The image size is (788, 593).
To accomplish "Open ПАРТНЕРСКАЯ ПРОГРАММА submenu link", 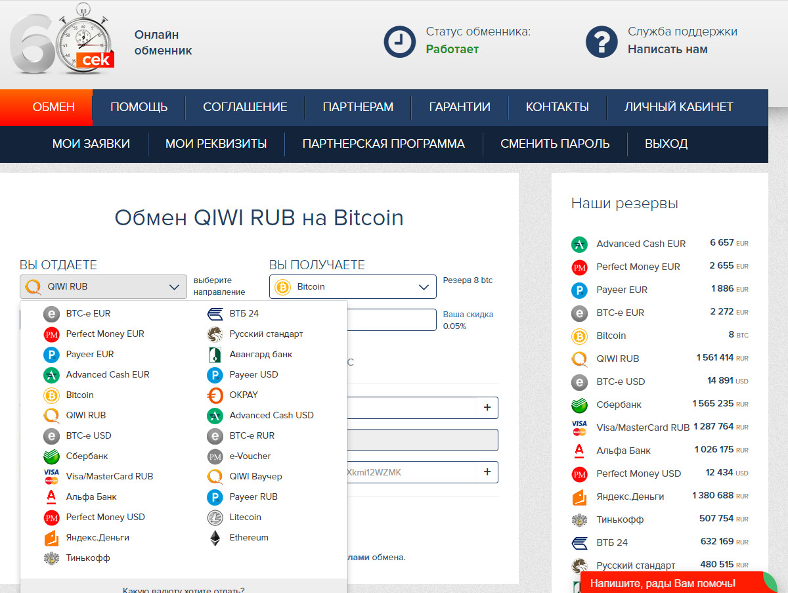I will click(x=383, y=144).
